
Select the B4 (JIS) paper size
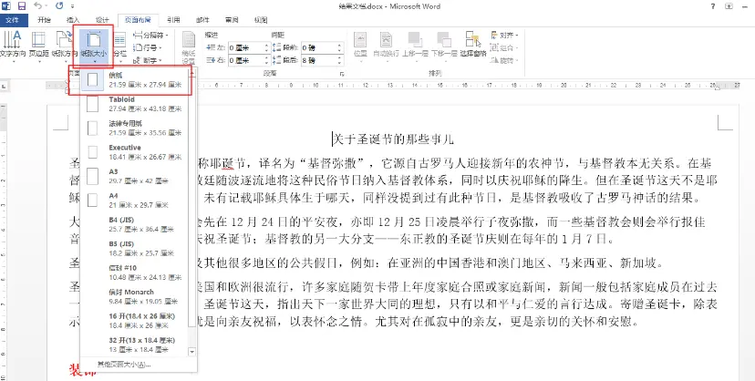coord(134,224)
